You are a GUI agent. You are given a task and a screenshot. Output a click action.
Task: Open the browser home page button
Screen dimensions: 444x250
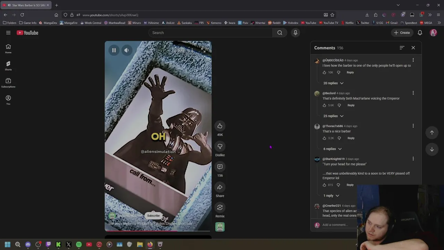pos(56,15)
